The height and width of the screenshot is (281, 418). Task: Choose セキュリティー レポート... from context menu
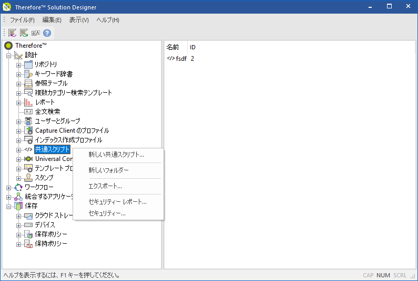[x=118, y=202]
